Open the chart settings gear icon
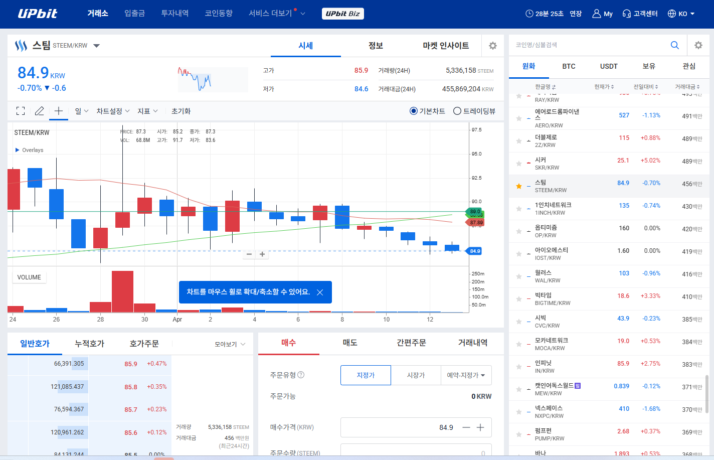Image resolution: width=714 pixels, height=460 pixels. [x=493, y=46]
